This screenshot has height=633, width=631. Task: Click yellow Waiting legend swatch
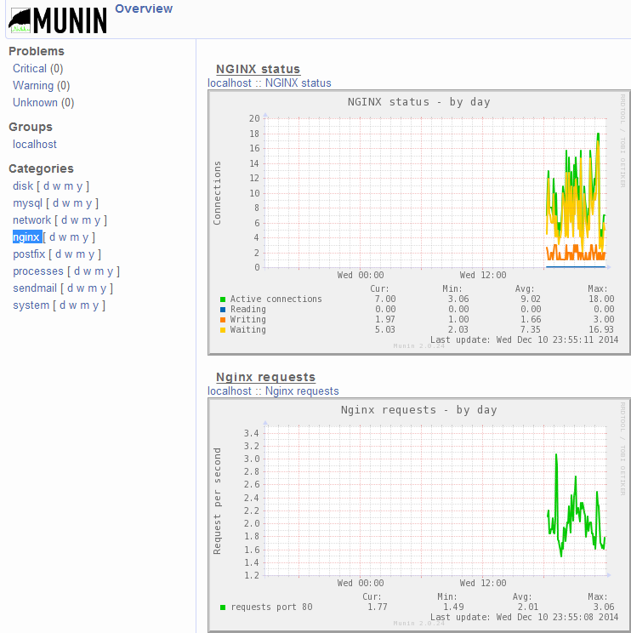pos(223,330)
